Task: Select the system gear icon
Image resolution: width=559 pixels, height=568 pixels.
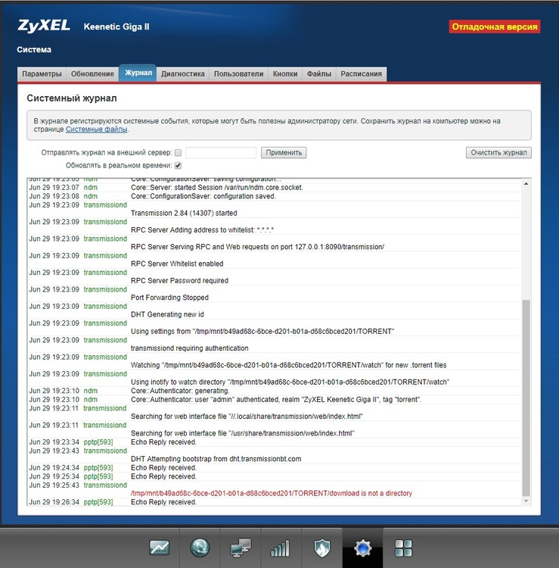Action: (x=362, y=548)
